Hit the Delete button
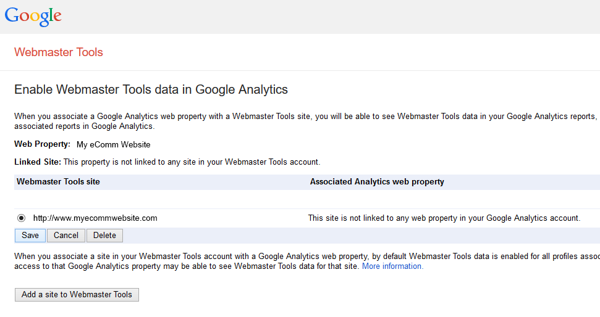600x317 pixels. coord(104,235)
